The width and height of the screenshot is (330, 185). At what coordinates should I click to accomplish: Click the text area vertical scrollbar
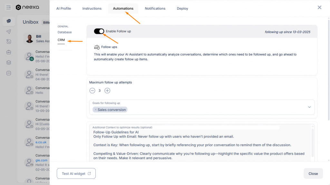(x=313, y=143)
